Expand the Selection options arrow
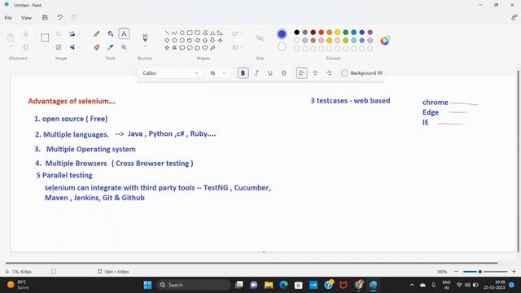 45,46
